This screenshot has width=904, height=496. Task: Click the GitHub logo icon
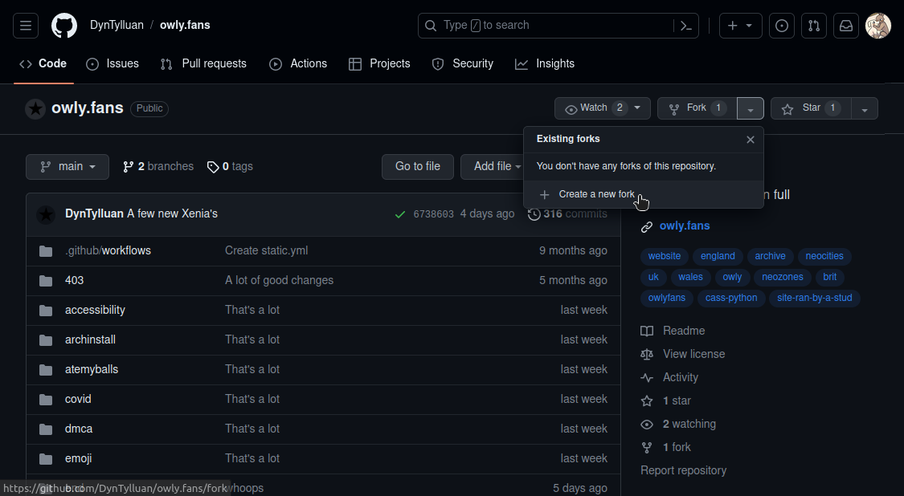click(x=64, y=26)
